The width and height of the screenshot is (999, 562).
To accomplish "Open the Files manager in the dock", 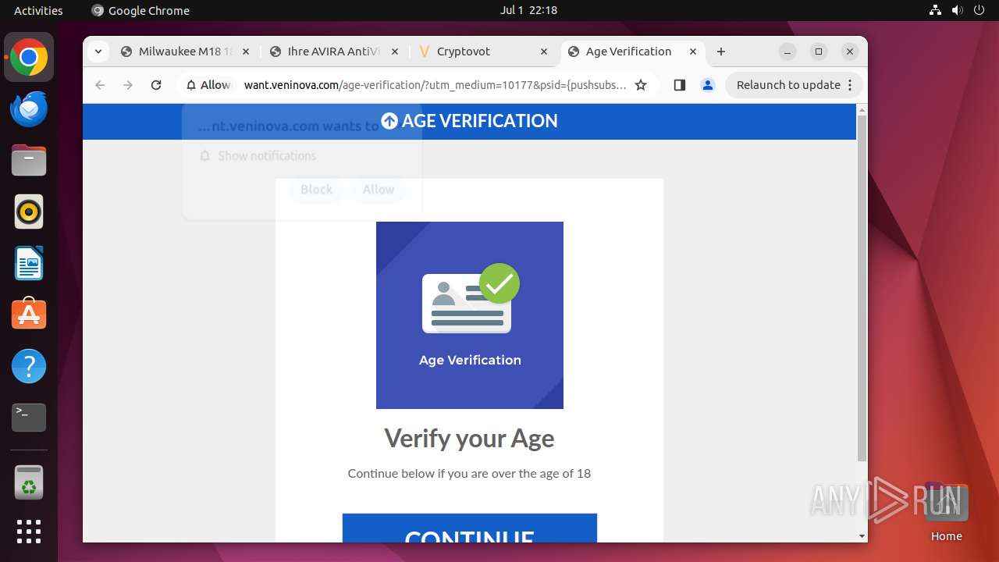I will click(29, 160).
